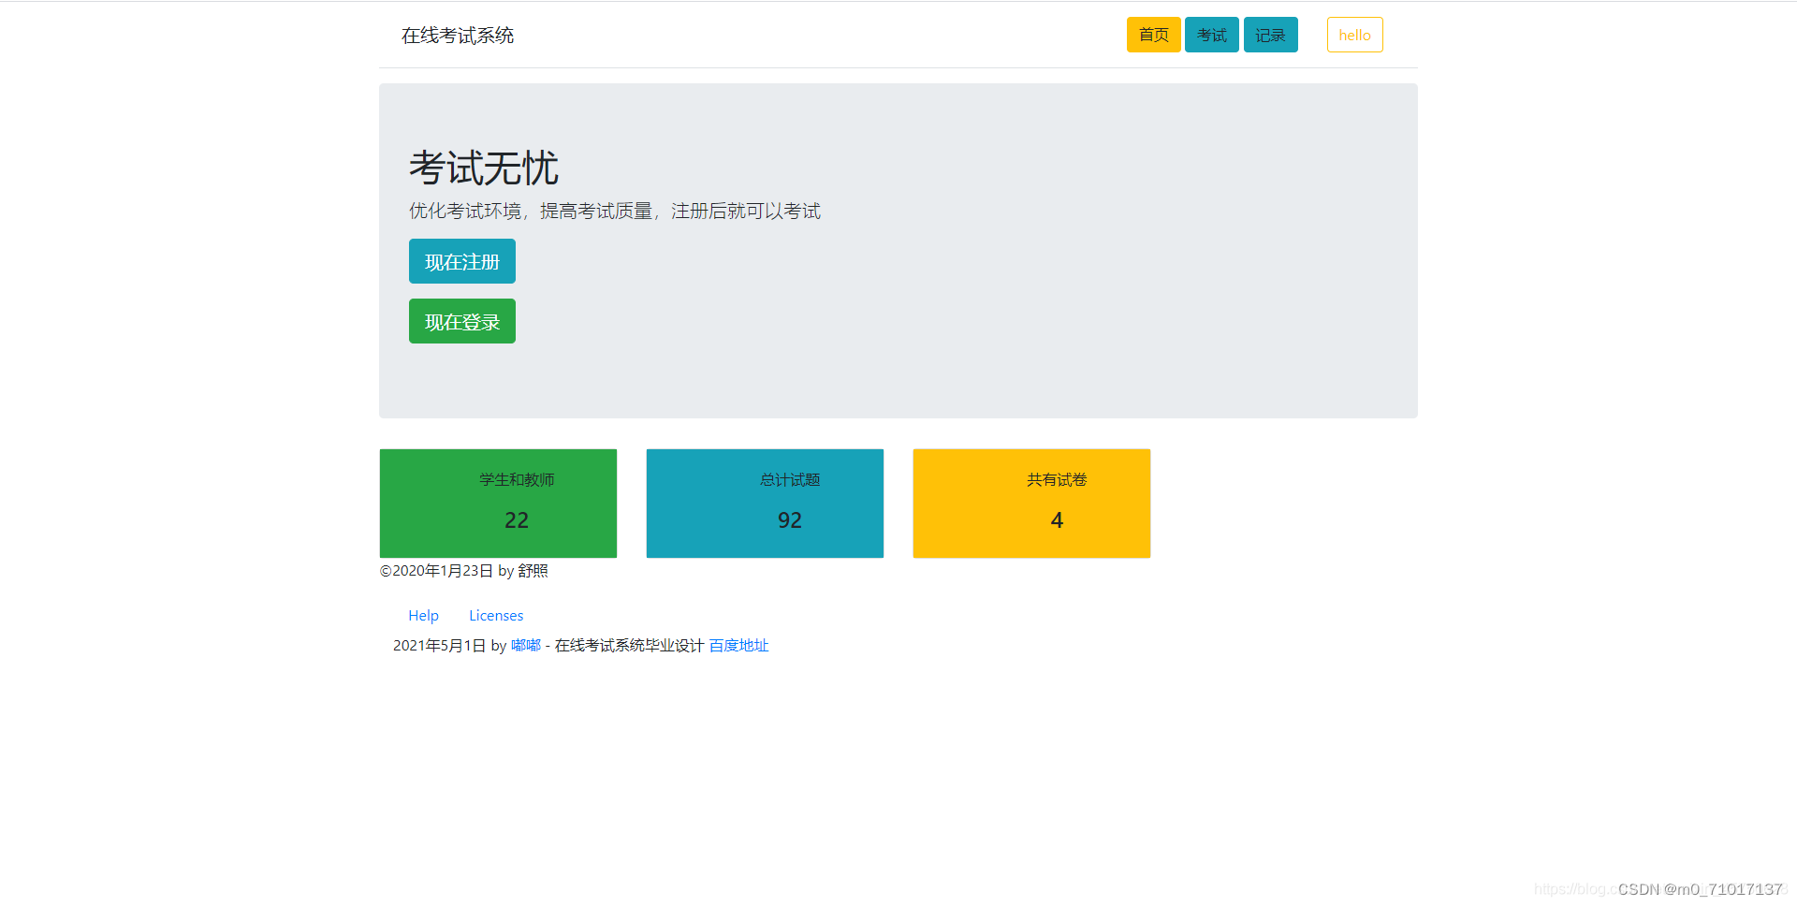Open the Licenses link

[x=495, y=615]
